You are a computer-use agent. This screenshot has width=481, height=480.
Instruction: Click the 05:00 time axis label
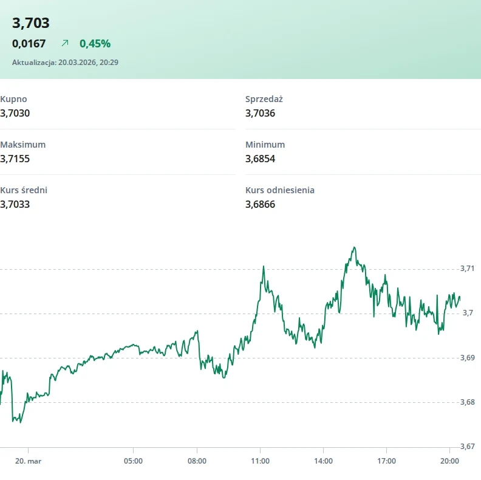[x=133, y=461]
